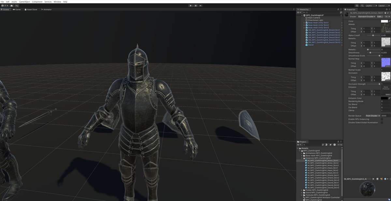Click the Hierarchy scene search mode icon

point(341,12)
